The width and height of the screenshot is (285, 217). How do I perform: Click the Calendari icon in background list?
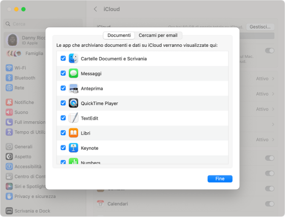pos(100,204)
